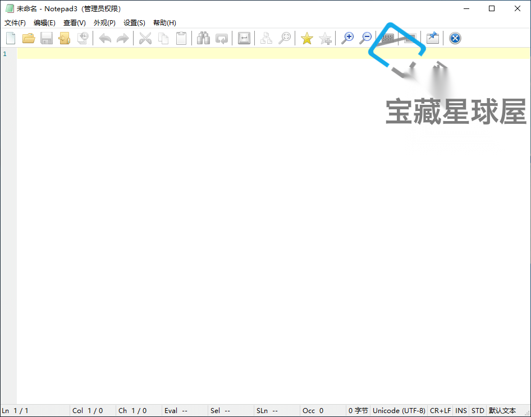Screen dimensions: 531x417
Task: Zoom out with magnifier minus icon
Action: coord(365,38)
